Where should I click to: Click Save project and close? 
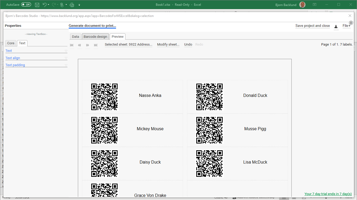[313, 26]
